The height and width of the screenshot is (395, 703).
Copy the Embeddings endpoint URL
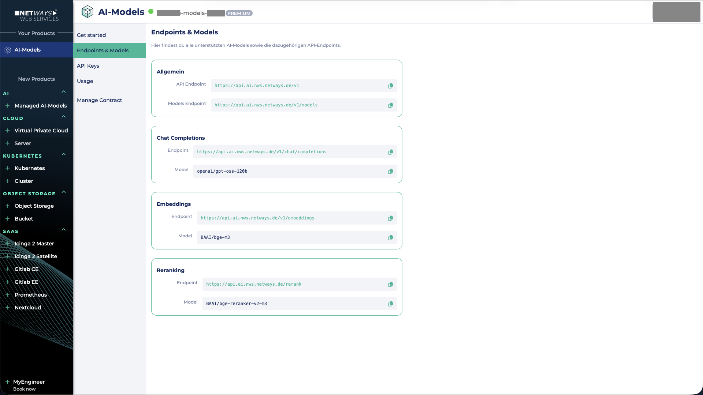point(390,218)
